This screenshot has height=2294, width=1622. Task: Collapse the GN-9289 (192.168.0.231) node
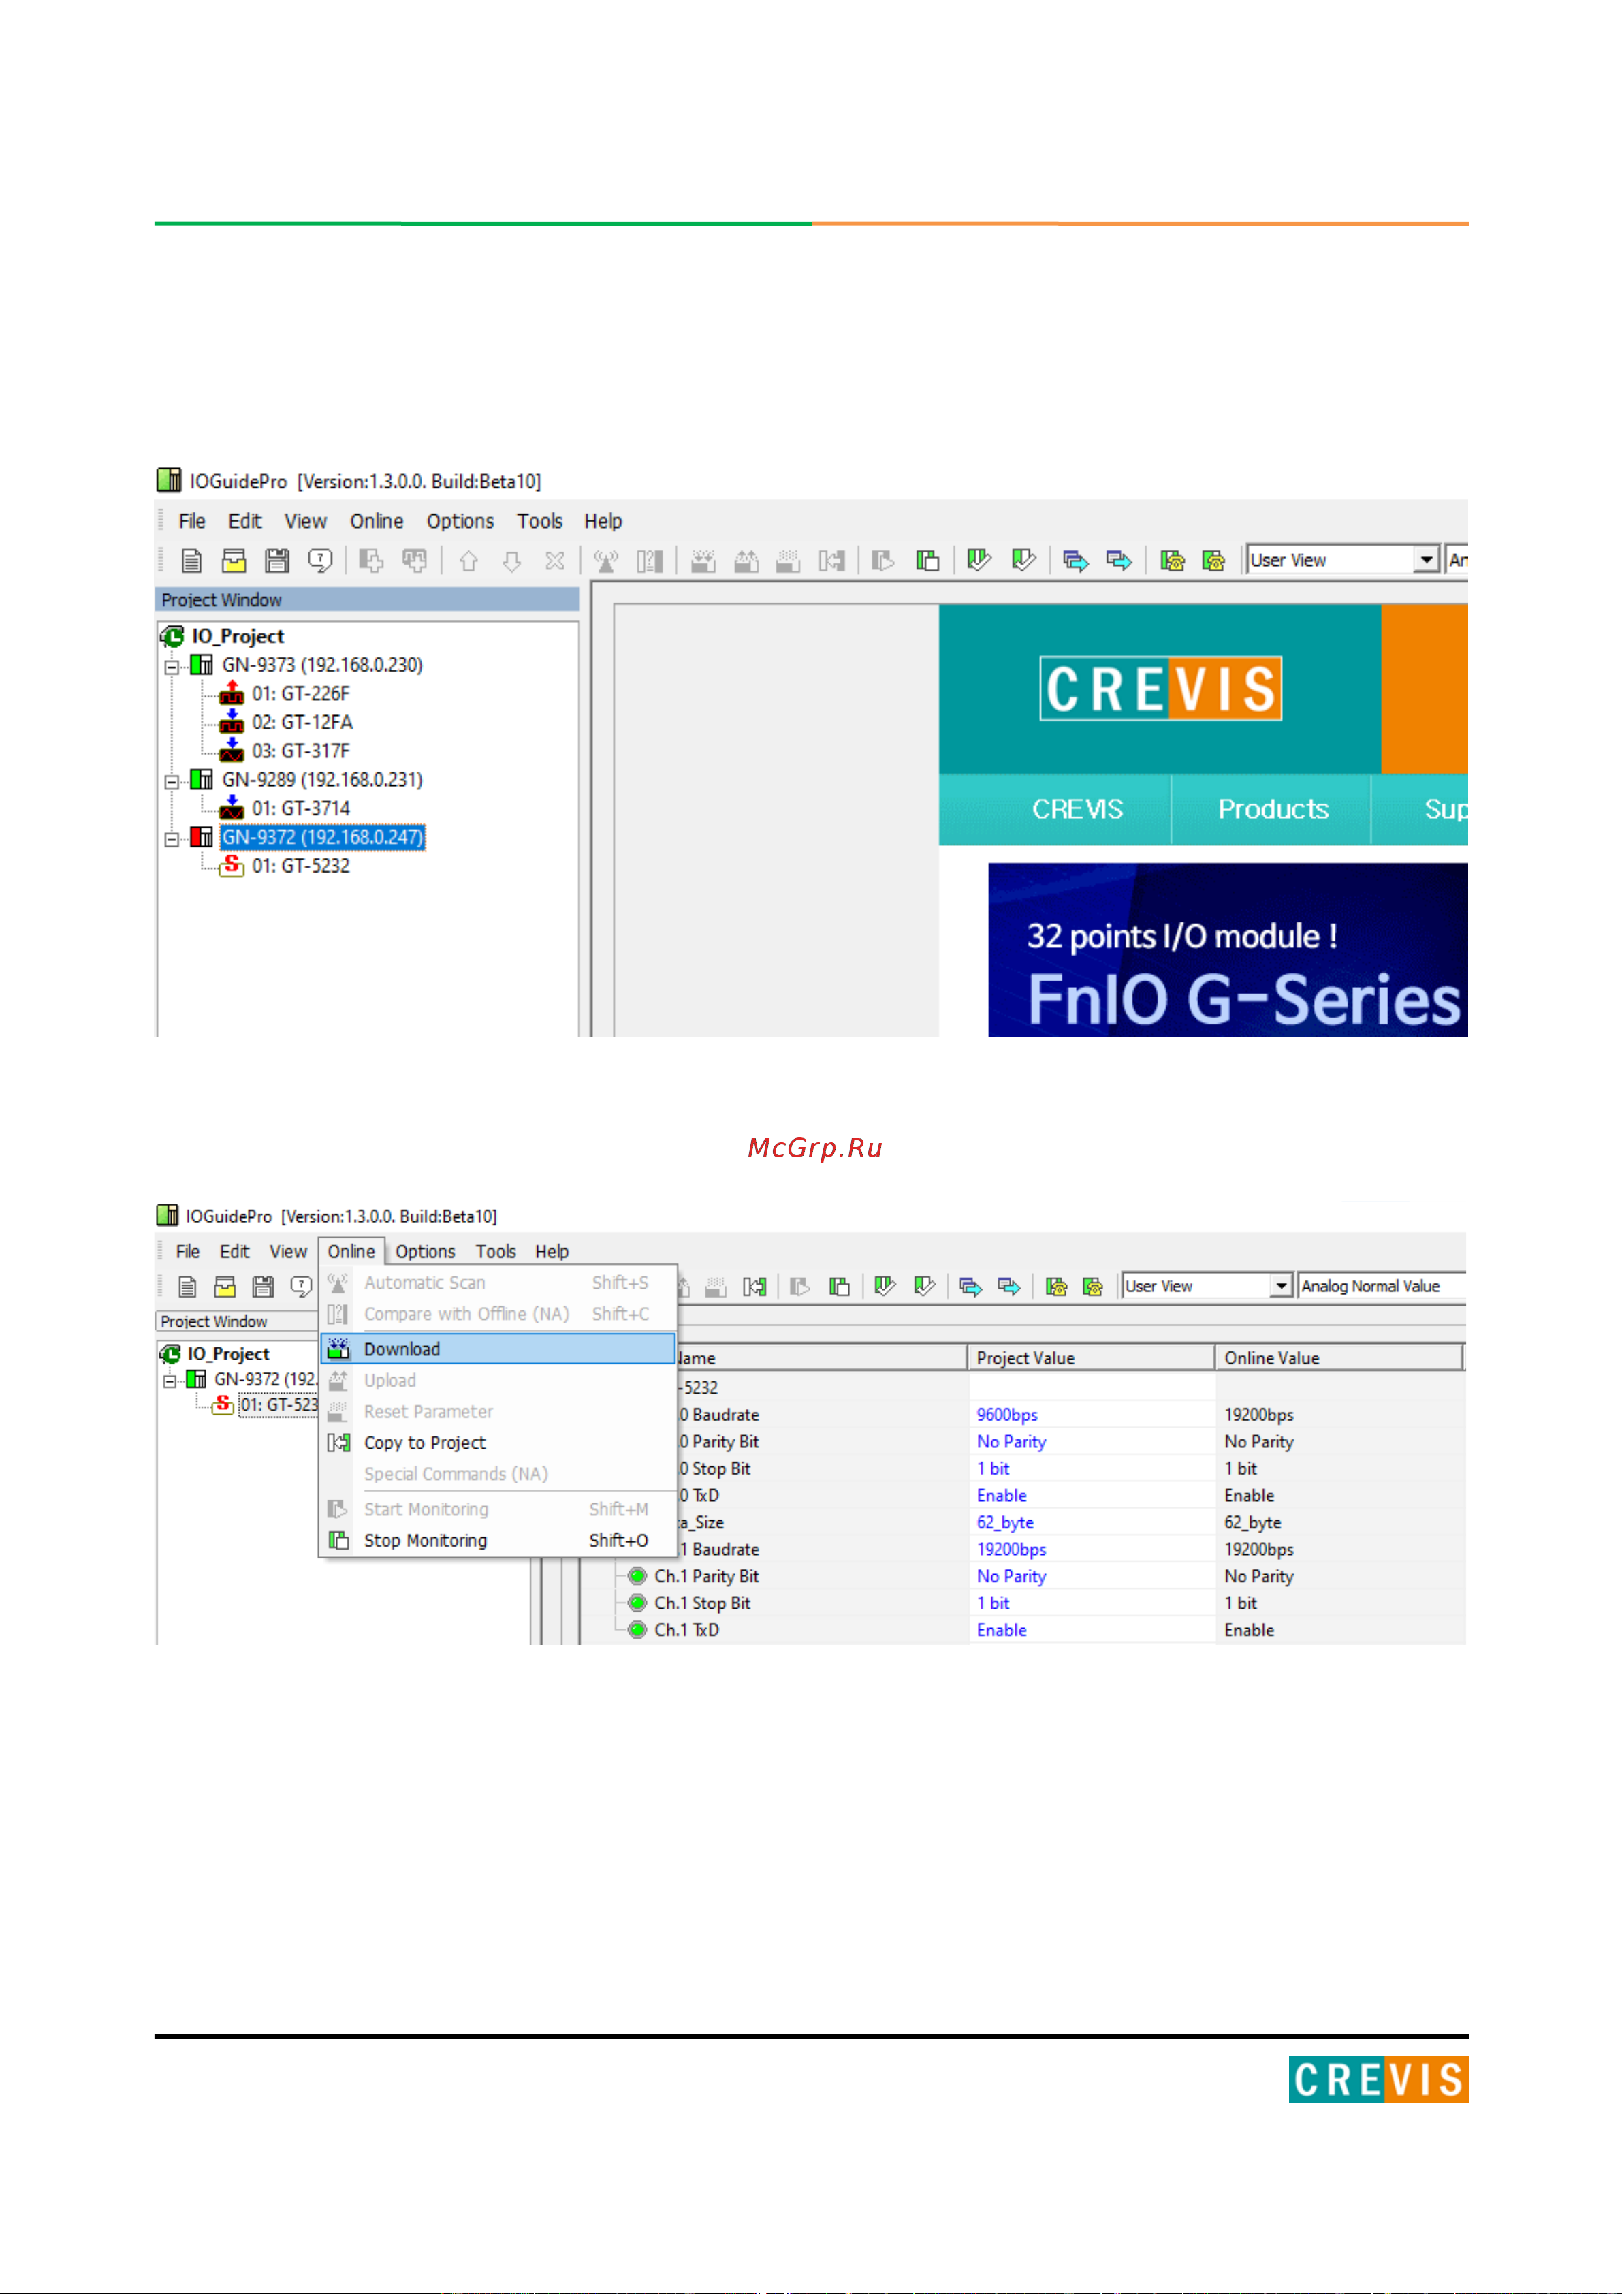coord(172,781)
